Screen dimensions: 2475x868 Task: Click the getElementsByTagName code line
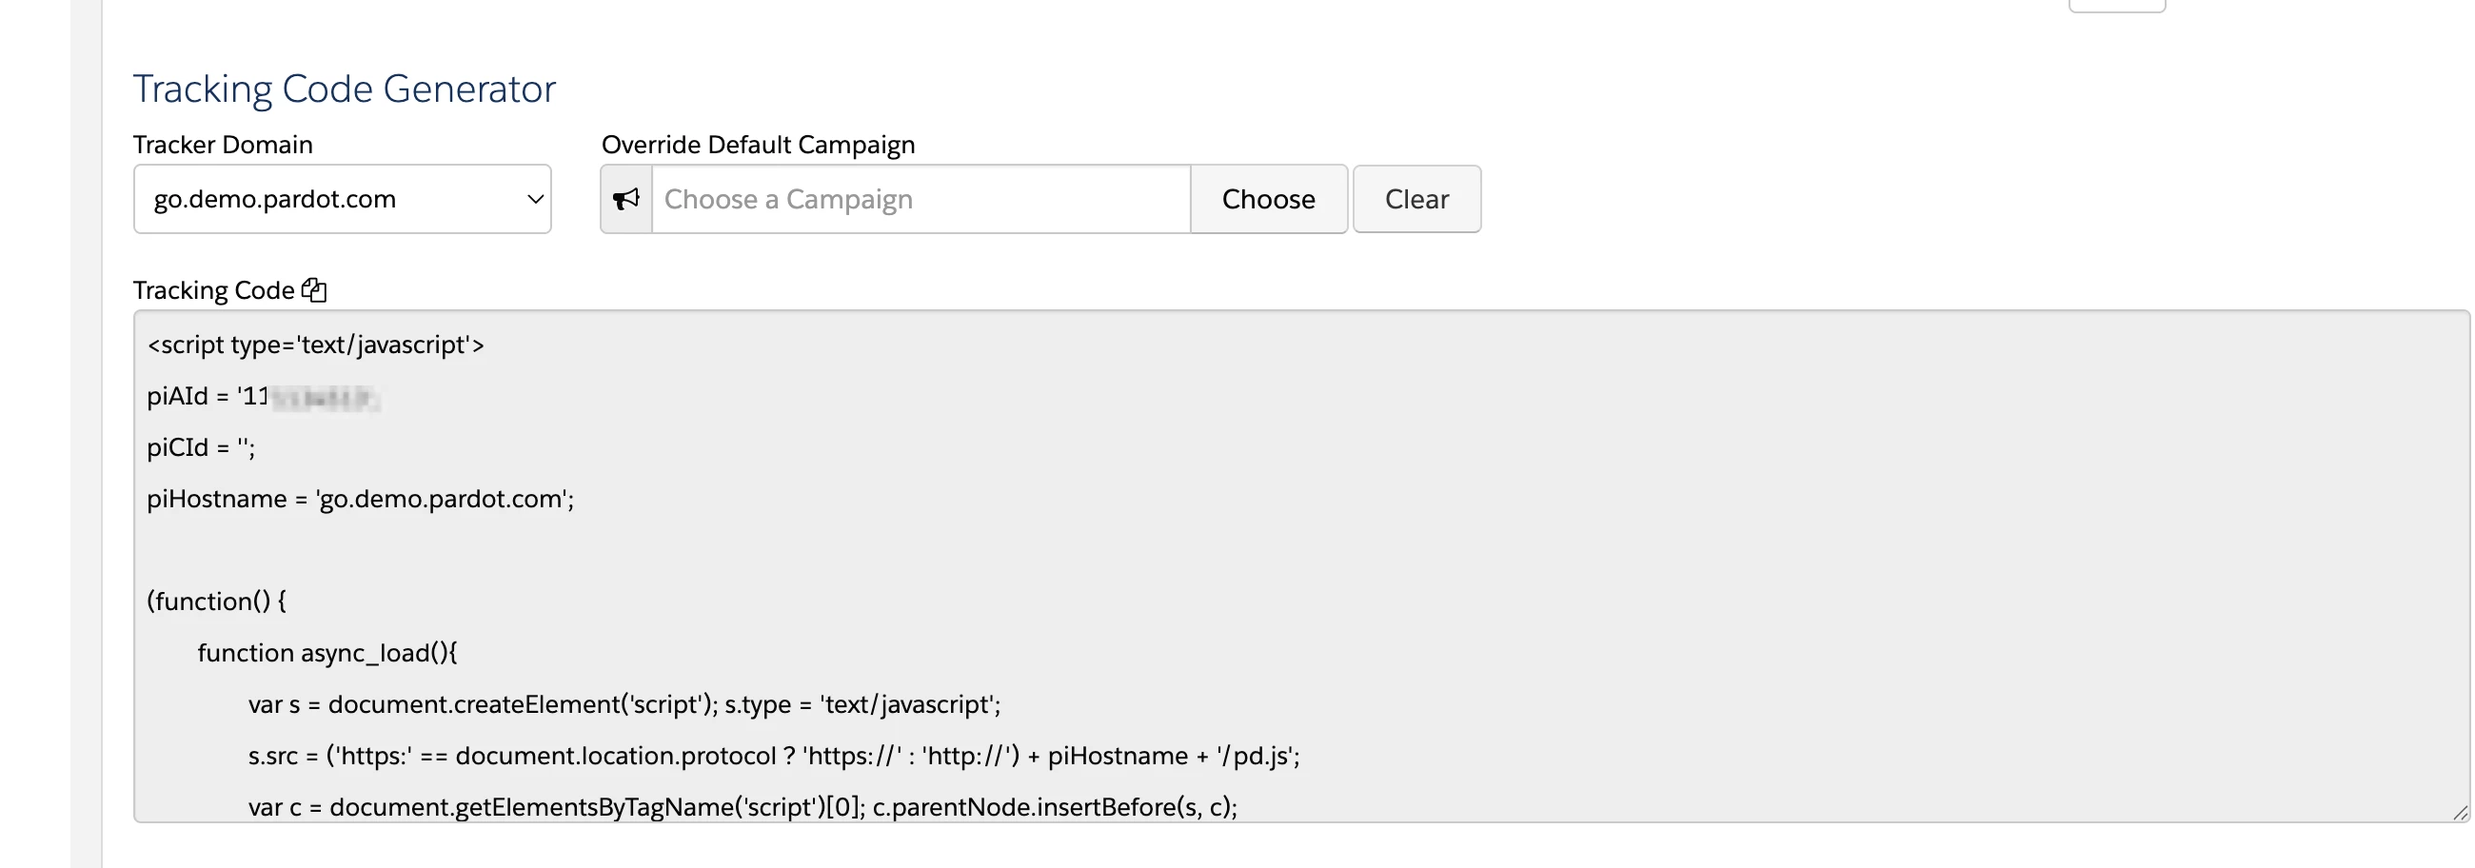pos(742,806)
